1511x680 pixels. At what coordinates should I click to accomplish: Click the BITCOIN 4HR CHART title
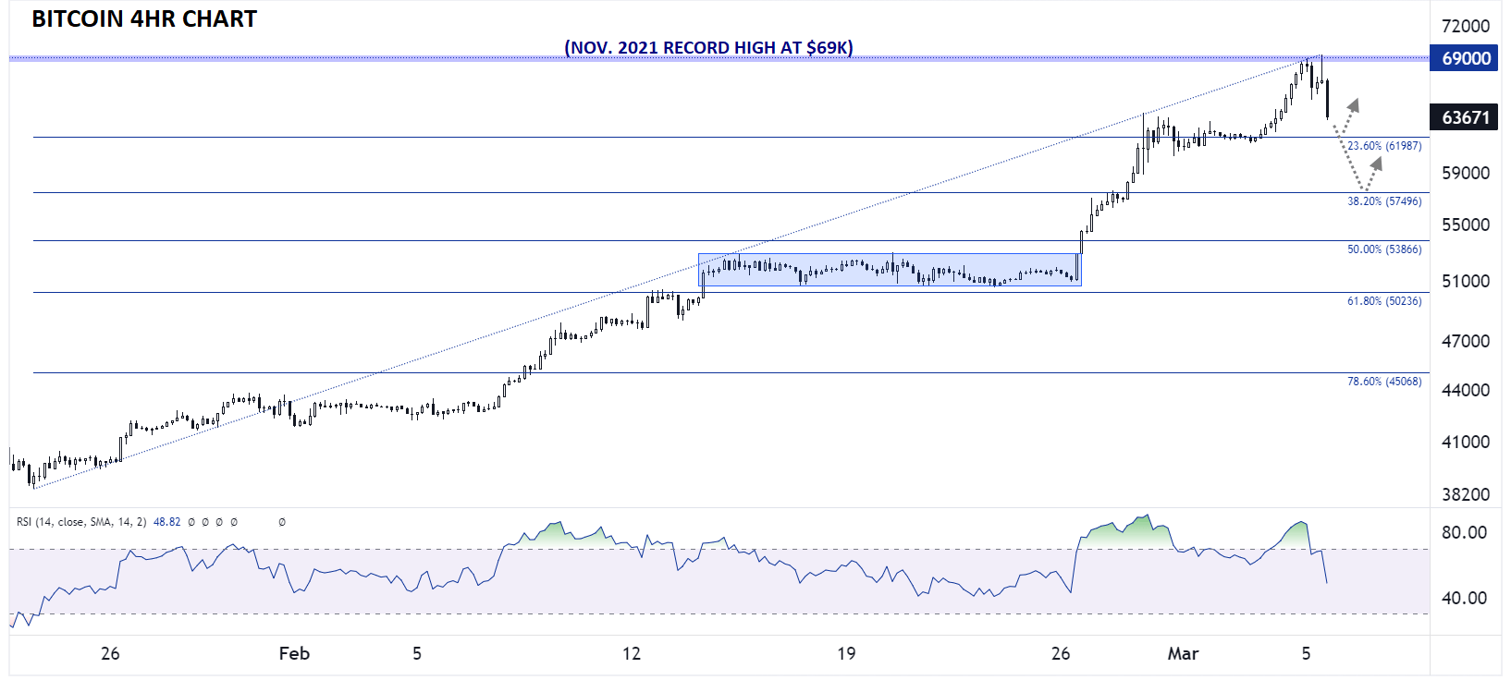click(x=144, y=19)
